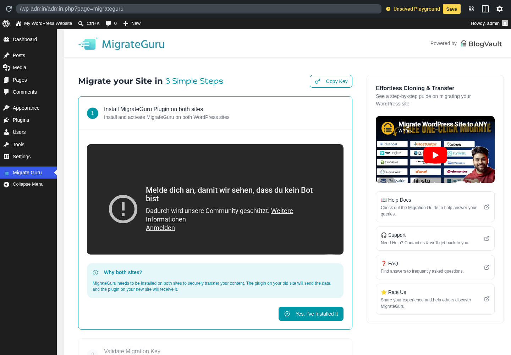Toggle the split panel layout icon
The height and width of the screenshot is (355, 511).
click(485, 9)
